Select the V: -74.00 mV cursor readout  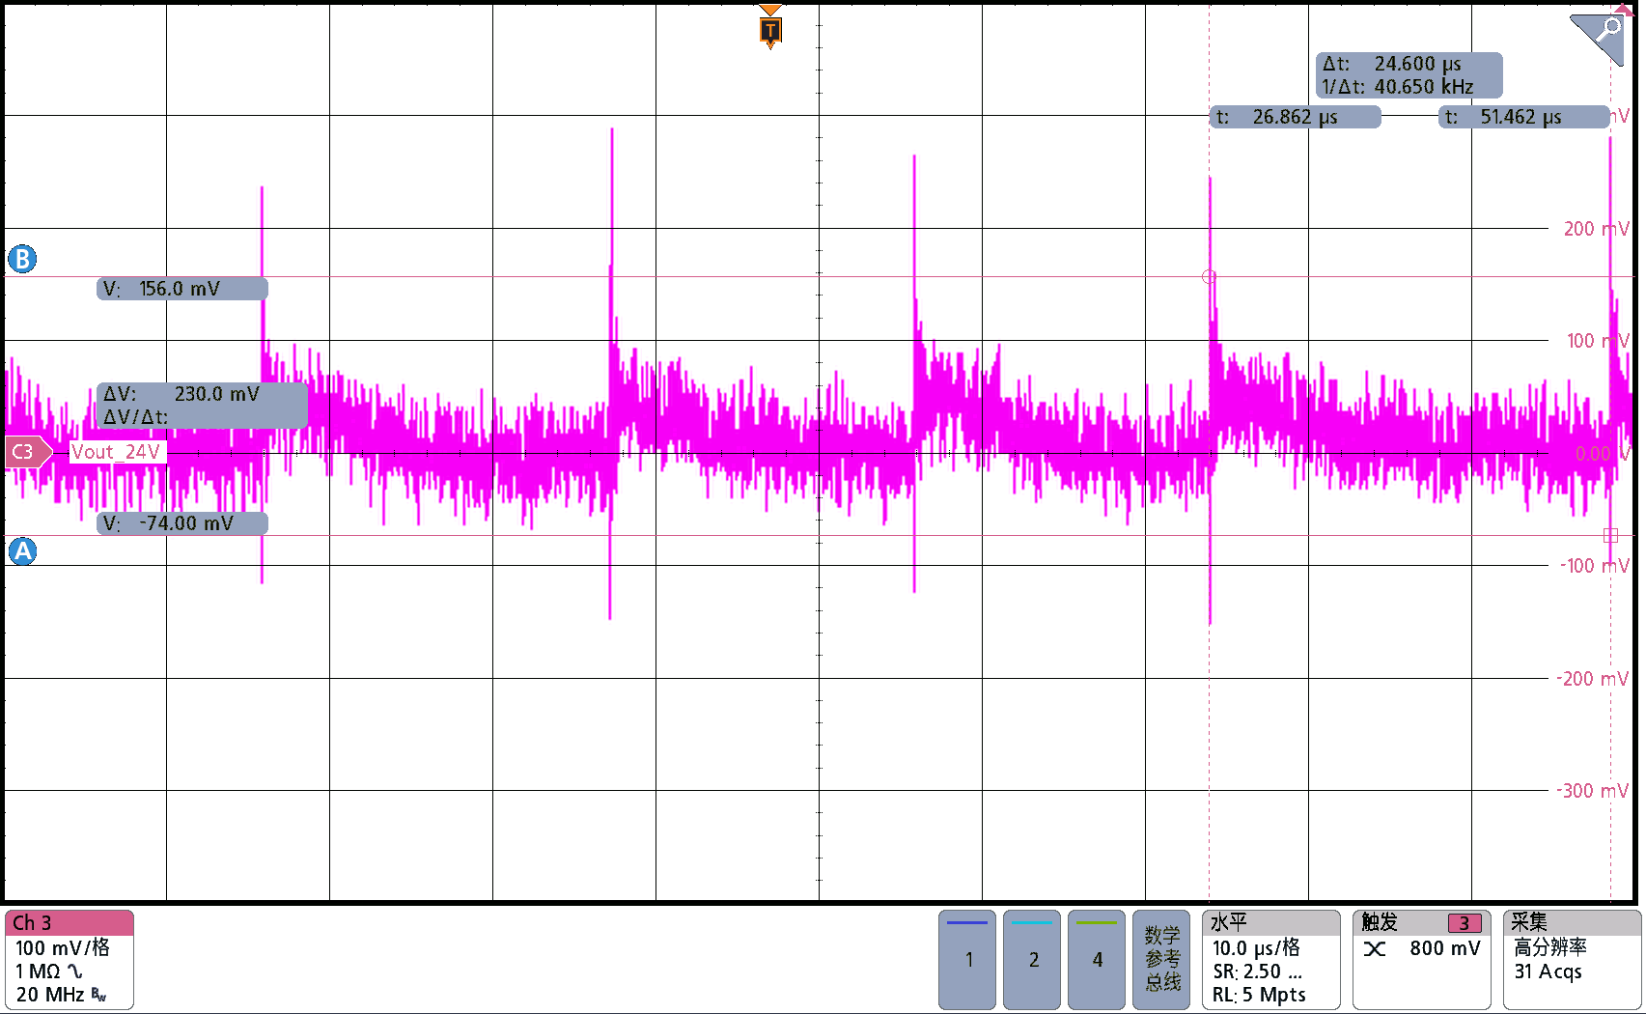[x=182, y=523]
